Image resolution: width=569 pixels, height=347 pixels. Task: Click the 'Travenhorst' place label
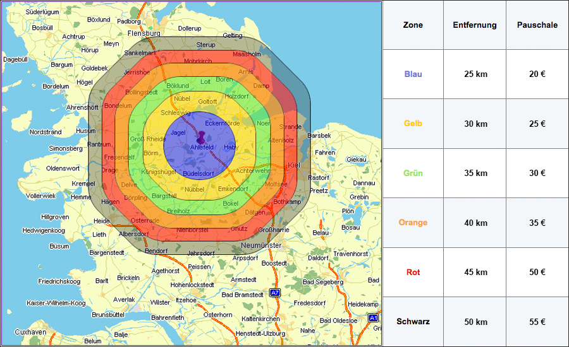point(350,254)
